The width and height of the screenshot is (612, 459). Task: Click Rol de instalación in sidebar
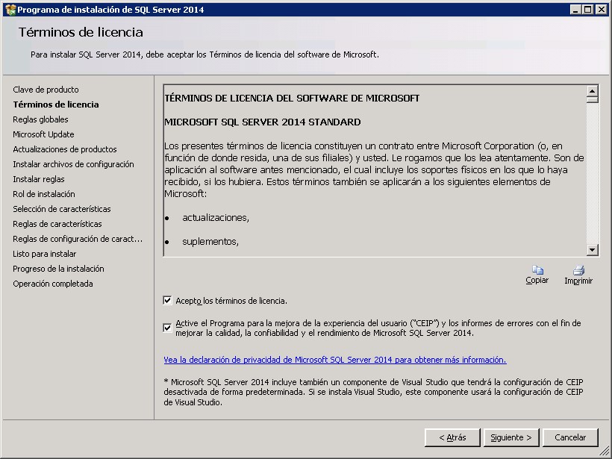44,194
